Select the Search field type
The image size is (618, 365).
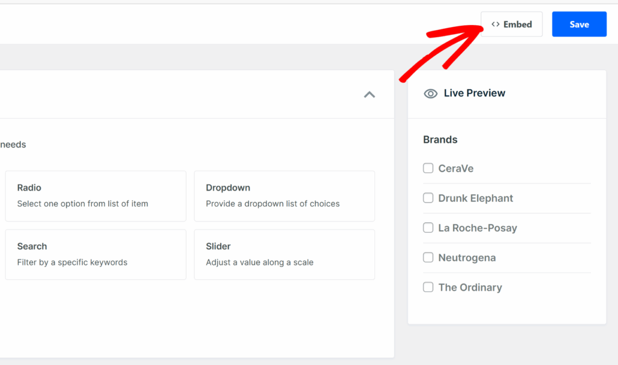(95, 254)
